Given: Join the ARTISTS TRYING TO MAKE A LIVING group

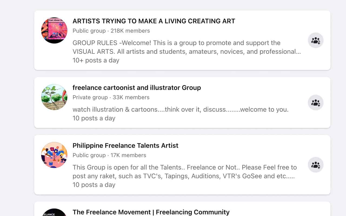Looking at the screenshot, I should (x=315, y=40).
